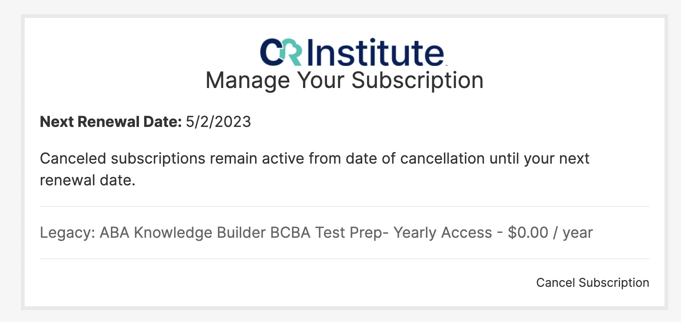
Task: Click the Institute wordmark in the logo
Action: pyautogui.click(x=375, y=52)
